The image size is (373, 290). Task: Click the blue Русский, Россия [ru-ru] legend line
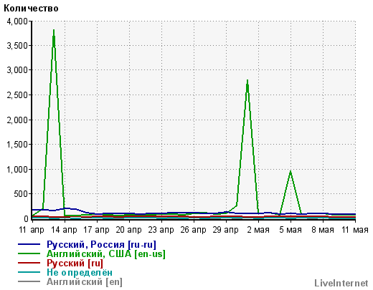[29, 244]
